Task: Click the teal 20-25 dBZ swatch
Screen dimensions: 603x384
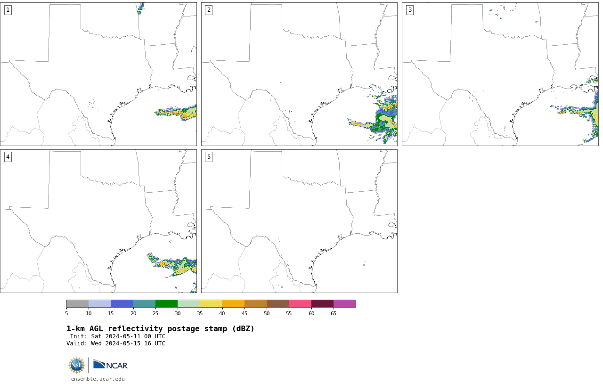Action: coord(144,303)
